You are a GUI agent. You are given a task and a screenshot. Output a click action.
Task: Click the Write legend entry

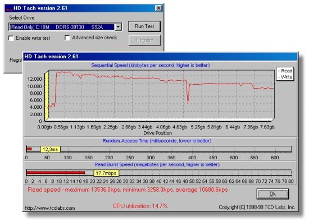285,77
